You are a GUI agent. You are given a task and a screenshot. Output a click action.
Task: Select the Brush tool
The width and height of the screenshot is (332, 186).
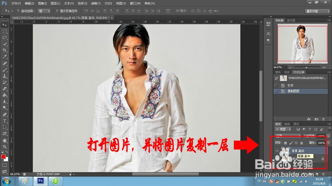click(x=4, y=70)
